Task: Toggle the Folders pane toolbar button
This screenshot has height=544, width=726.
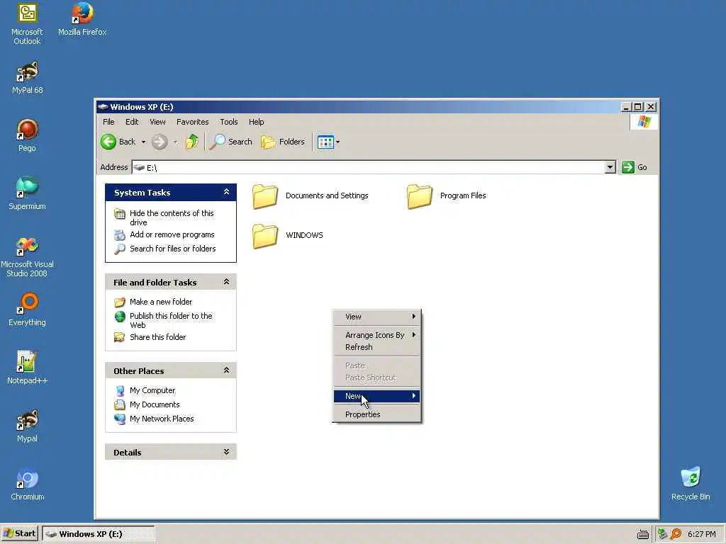Action: pyautogui.click(x=283, y=142)
